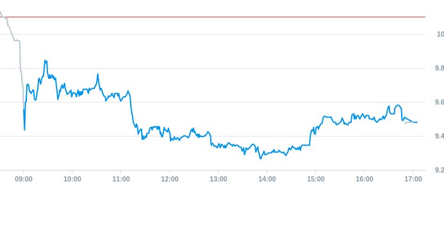Screen dimensions: 444x234
Task: Select the 12:00 time label
Action: pyautogui.click(x=170, y=179)
